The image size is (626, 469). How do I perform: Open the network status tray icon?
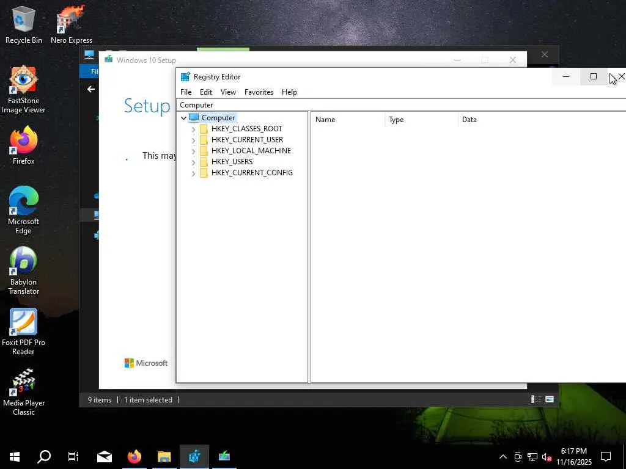pos(532,457)
